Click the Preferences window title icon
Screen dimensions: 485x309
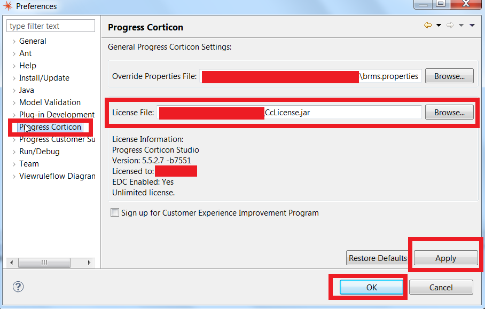(x=7, y=6)
